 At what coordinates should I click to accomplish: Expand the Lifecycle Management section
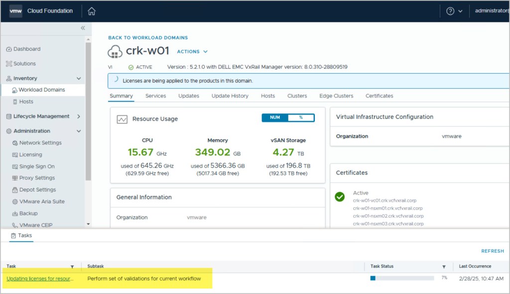click(x=78, y=116)
